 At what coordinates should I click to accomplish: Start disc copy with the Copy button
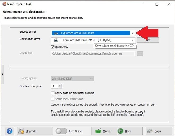(159, 131)
